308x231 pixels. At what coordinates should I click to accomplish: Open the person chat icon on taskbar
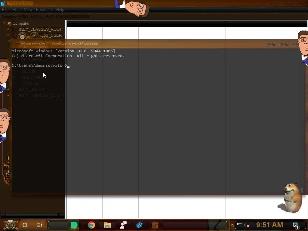point(123,225)
